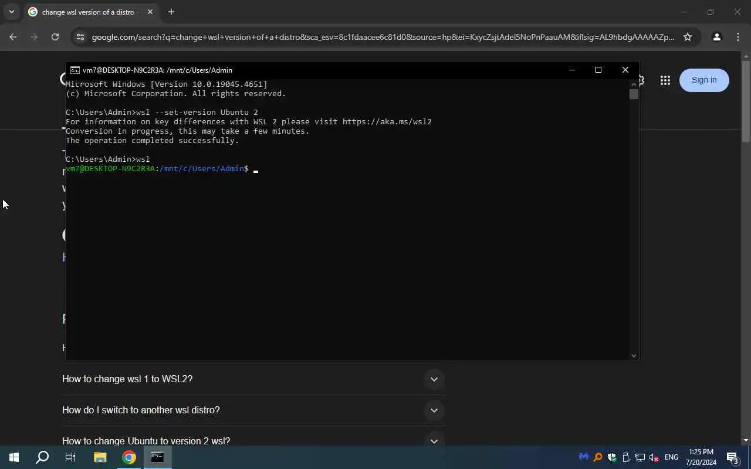Open the Malwarebytes tray icon
This screenshot has width=751, height=469.
(584, 457)
